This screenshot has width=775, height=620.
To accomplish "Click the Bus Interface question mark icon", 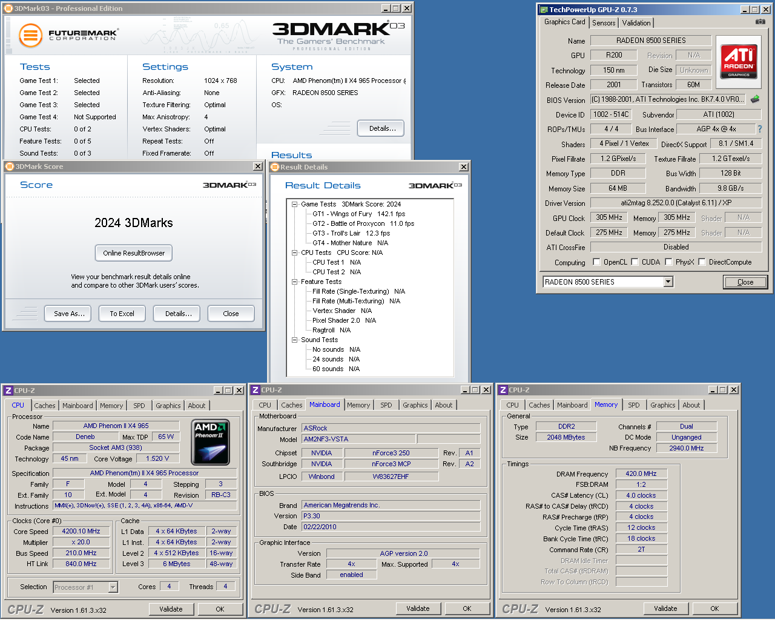I will click(759, 129).
